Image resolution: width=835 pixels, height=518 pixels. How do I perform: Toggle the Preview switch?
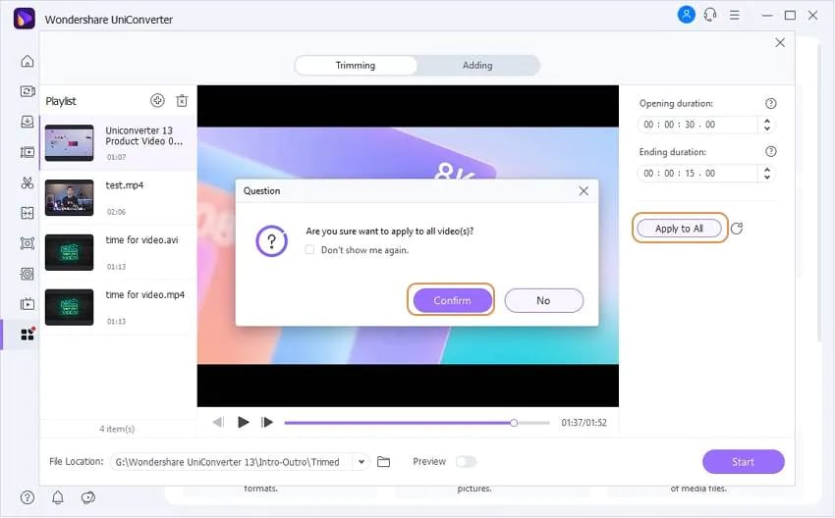[466, 462]
